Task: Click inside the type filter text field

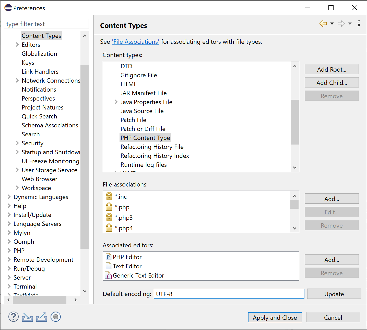Action: [46, 24]
